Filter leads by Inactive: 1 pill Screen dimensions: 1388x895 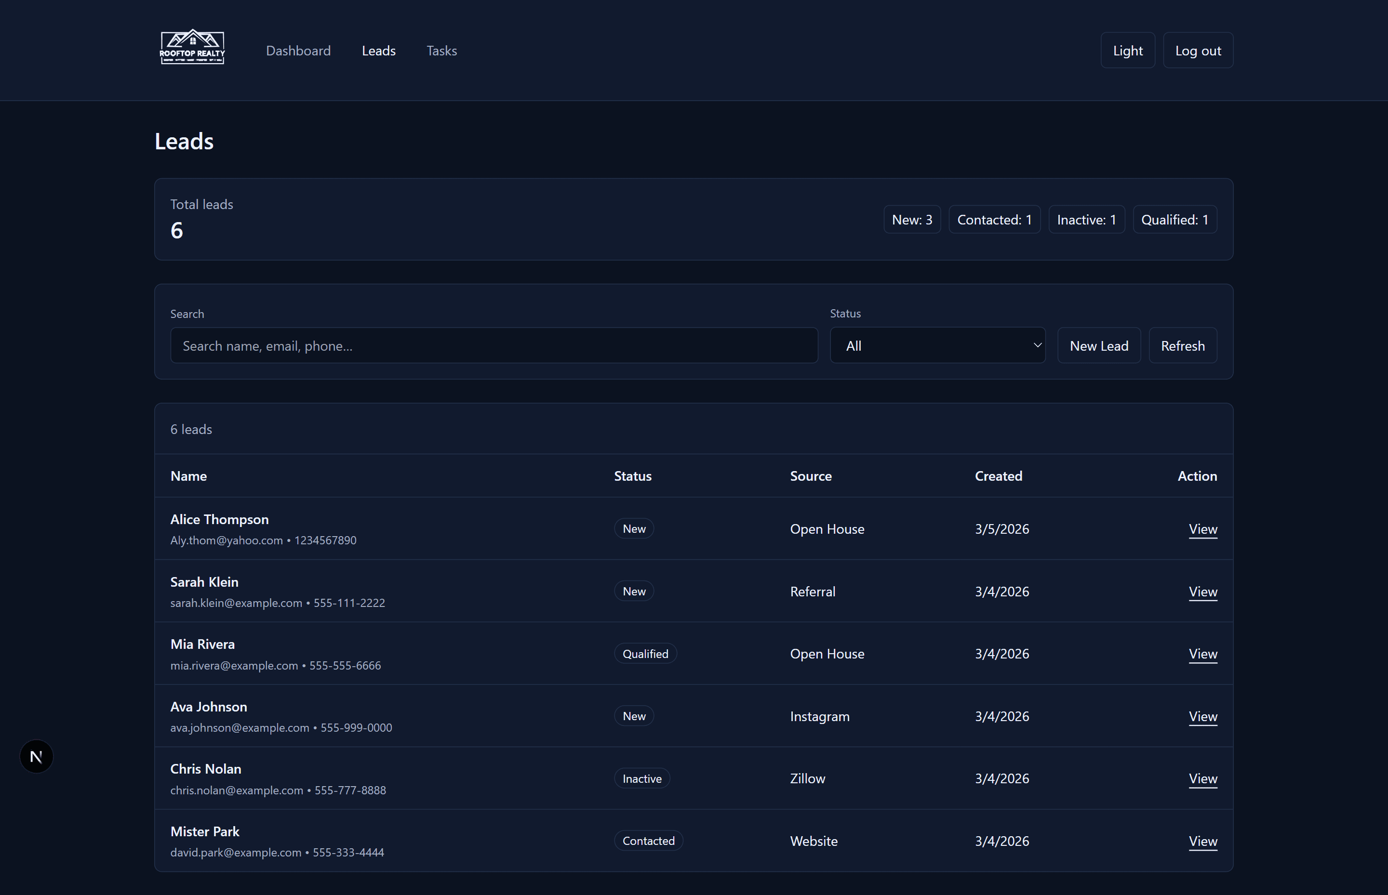[x=1086, y=219]
